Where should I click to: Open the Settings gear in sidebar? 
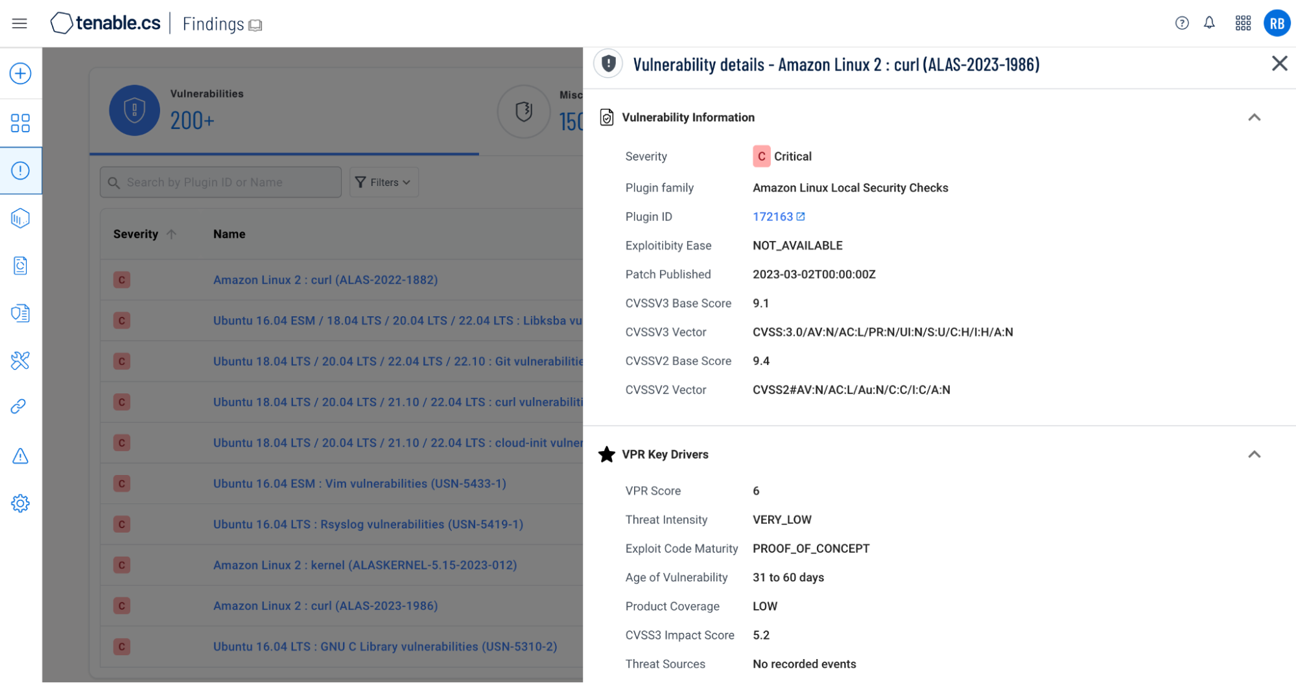[20, 503]
